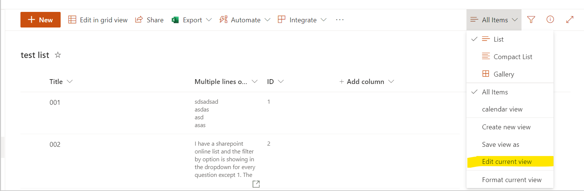Click the expand to full screen icon

point(569,20)
